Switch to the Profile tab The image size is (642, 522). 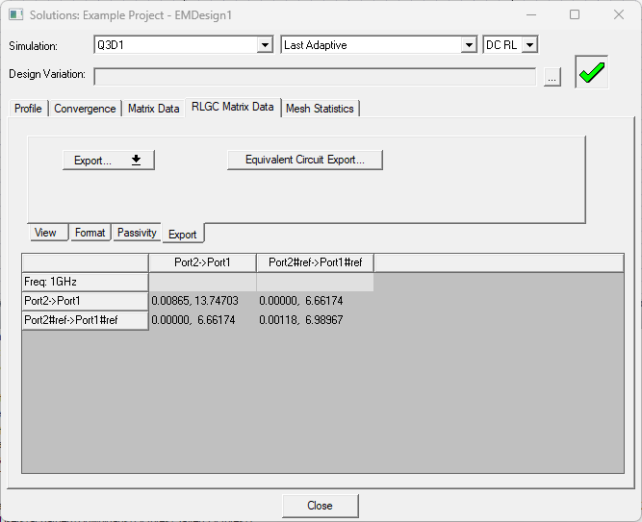point(28,109)
